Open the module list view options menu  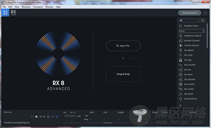pos(203,20)
